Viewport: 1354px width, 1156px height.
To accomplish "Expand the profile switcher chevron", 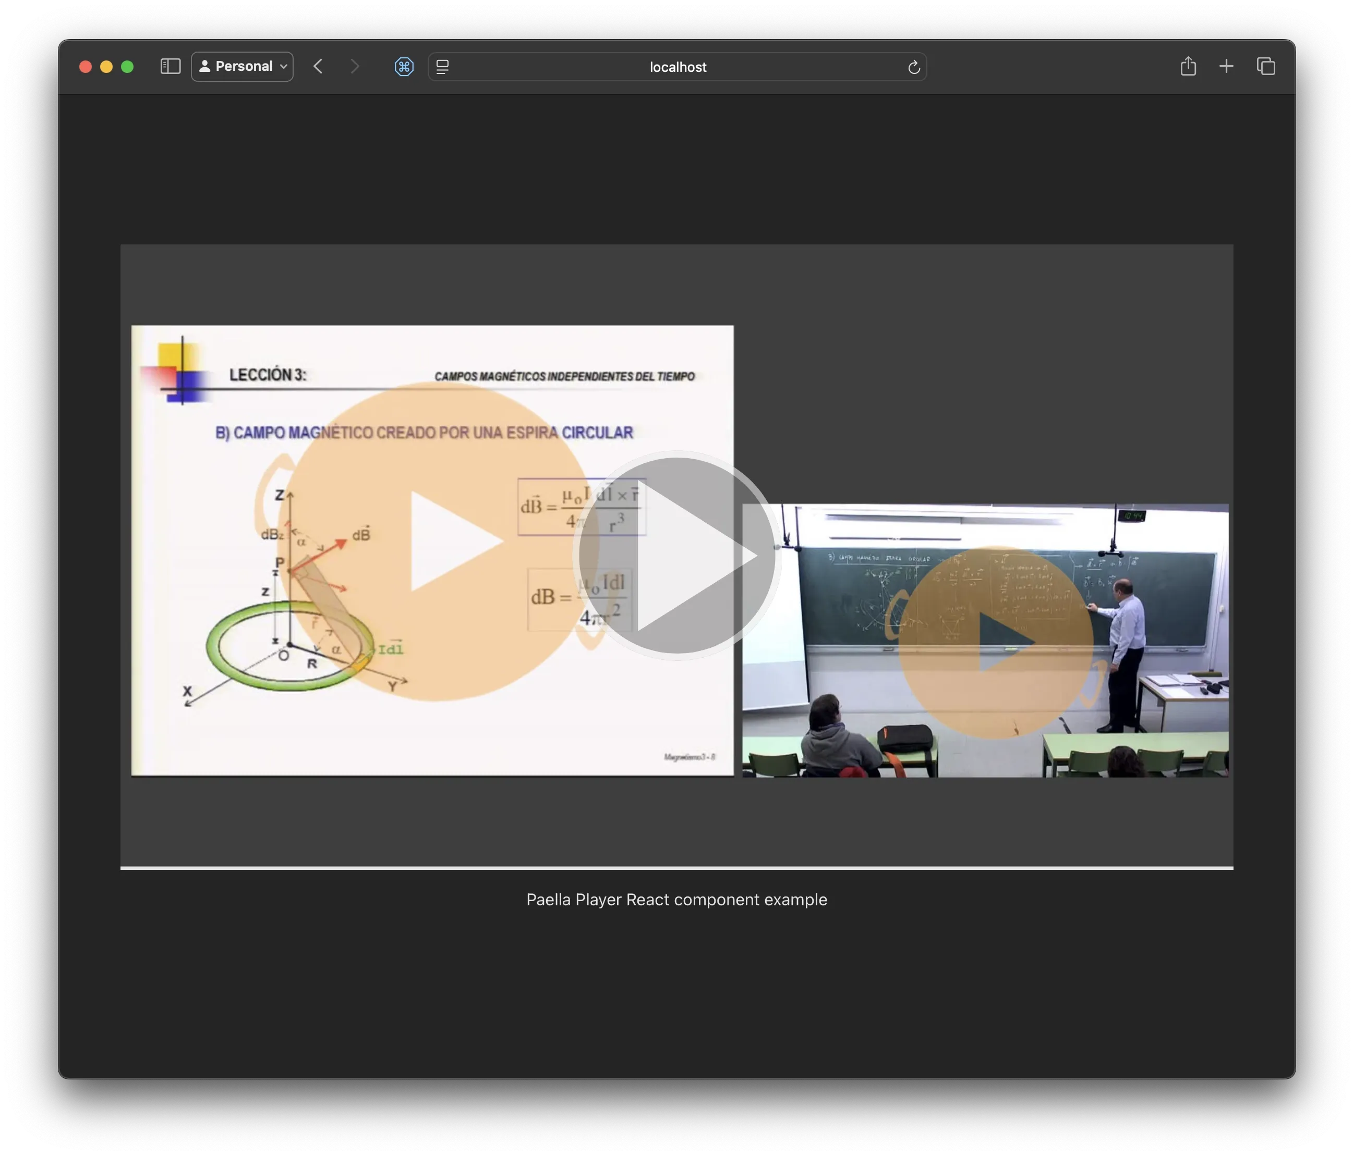I will point(284,66).
